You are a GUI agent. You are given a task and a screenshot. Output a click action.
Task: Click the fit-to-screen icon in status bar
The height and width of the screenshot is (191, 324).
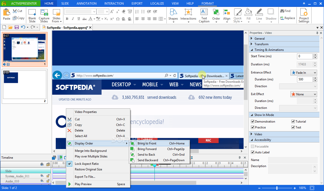click(x=312, y=188)
